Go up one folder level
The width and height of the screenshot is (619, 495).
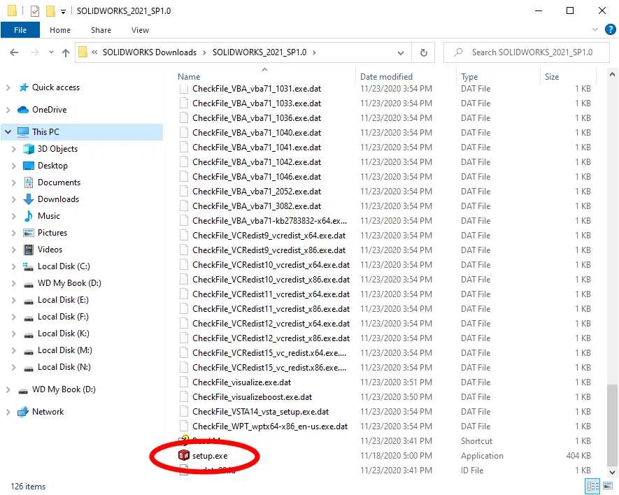66,52
